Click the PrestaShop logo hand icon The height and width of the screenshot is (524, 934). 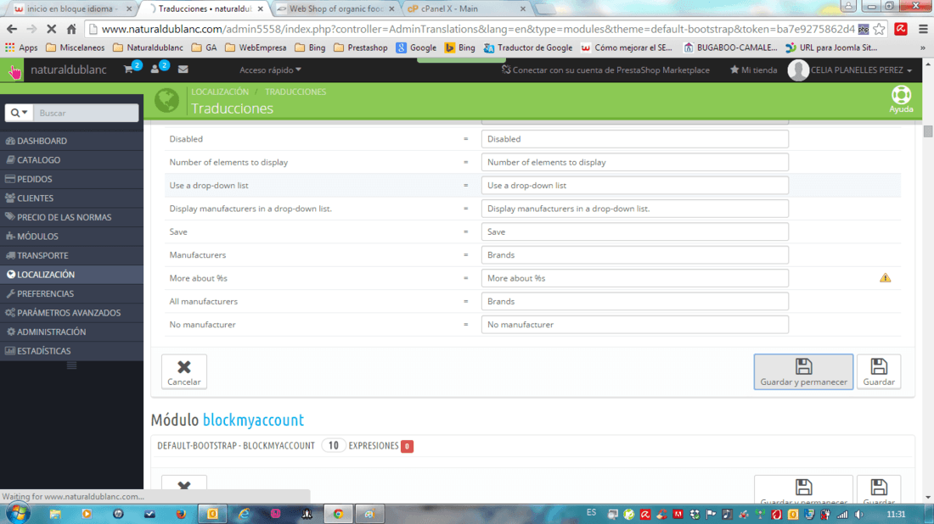coord(14,70)
